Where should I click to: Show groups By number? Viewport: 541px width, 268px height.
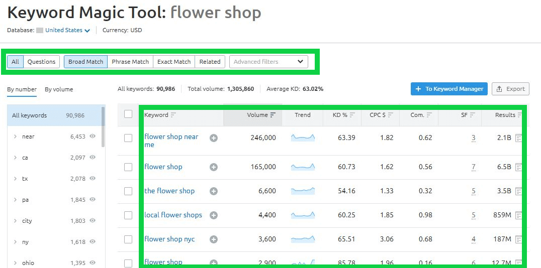[22, 89]
